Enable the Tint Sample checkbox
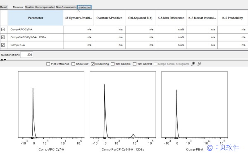Viewport: 248px width, 155px height. [x=112, y=64]
